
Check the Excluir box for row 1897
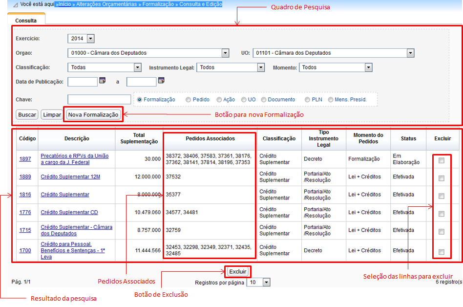pyautogui.click(x=442, y=160)
